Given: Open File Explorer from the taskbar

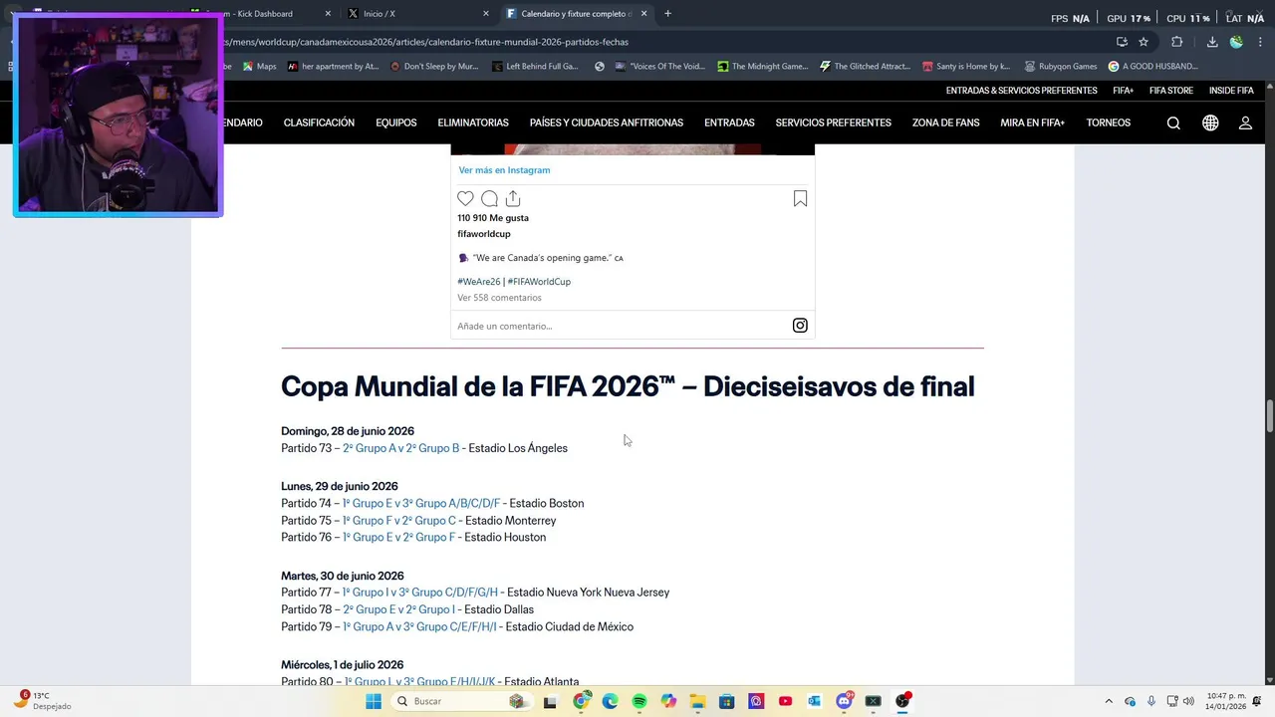Looking at the screenshot, I should click(697, 701).
